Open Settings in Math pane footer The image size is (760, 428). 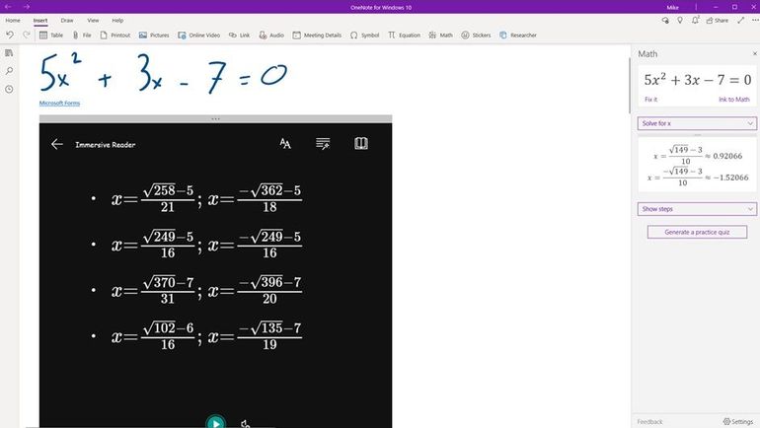pos(737,422)
